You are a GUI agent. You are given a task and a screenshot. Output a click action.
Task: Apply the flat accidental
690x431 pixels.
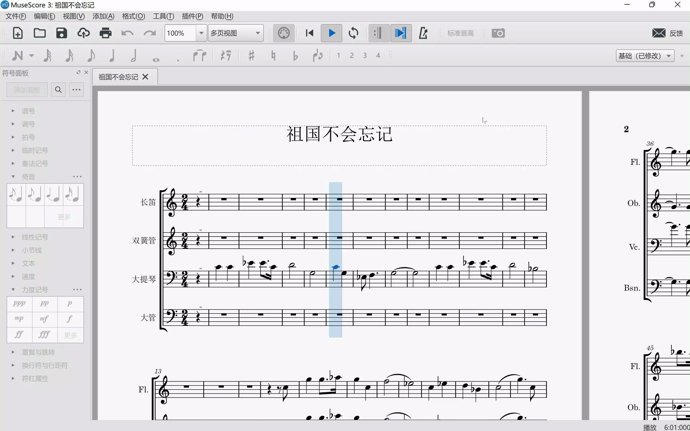pos(295,55)
